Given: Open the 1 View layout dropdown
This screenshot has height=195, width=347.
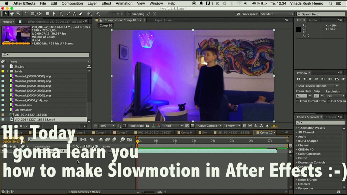Looking at the screenshot, I should pos(233,126).
